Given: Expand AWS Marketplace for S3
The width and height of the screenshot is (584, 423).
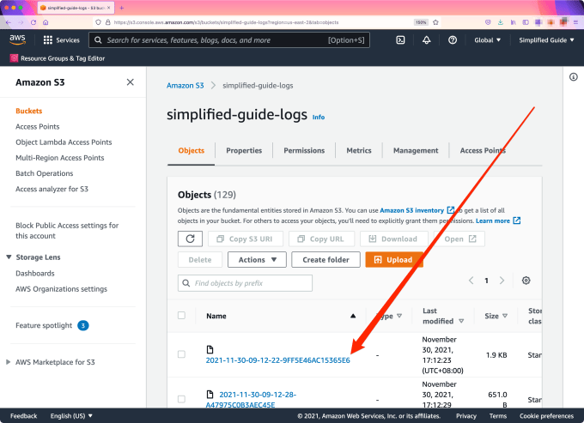Looking at the screenshot, I should (9, 362).
